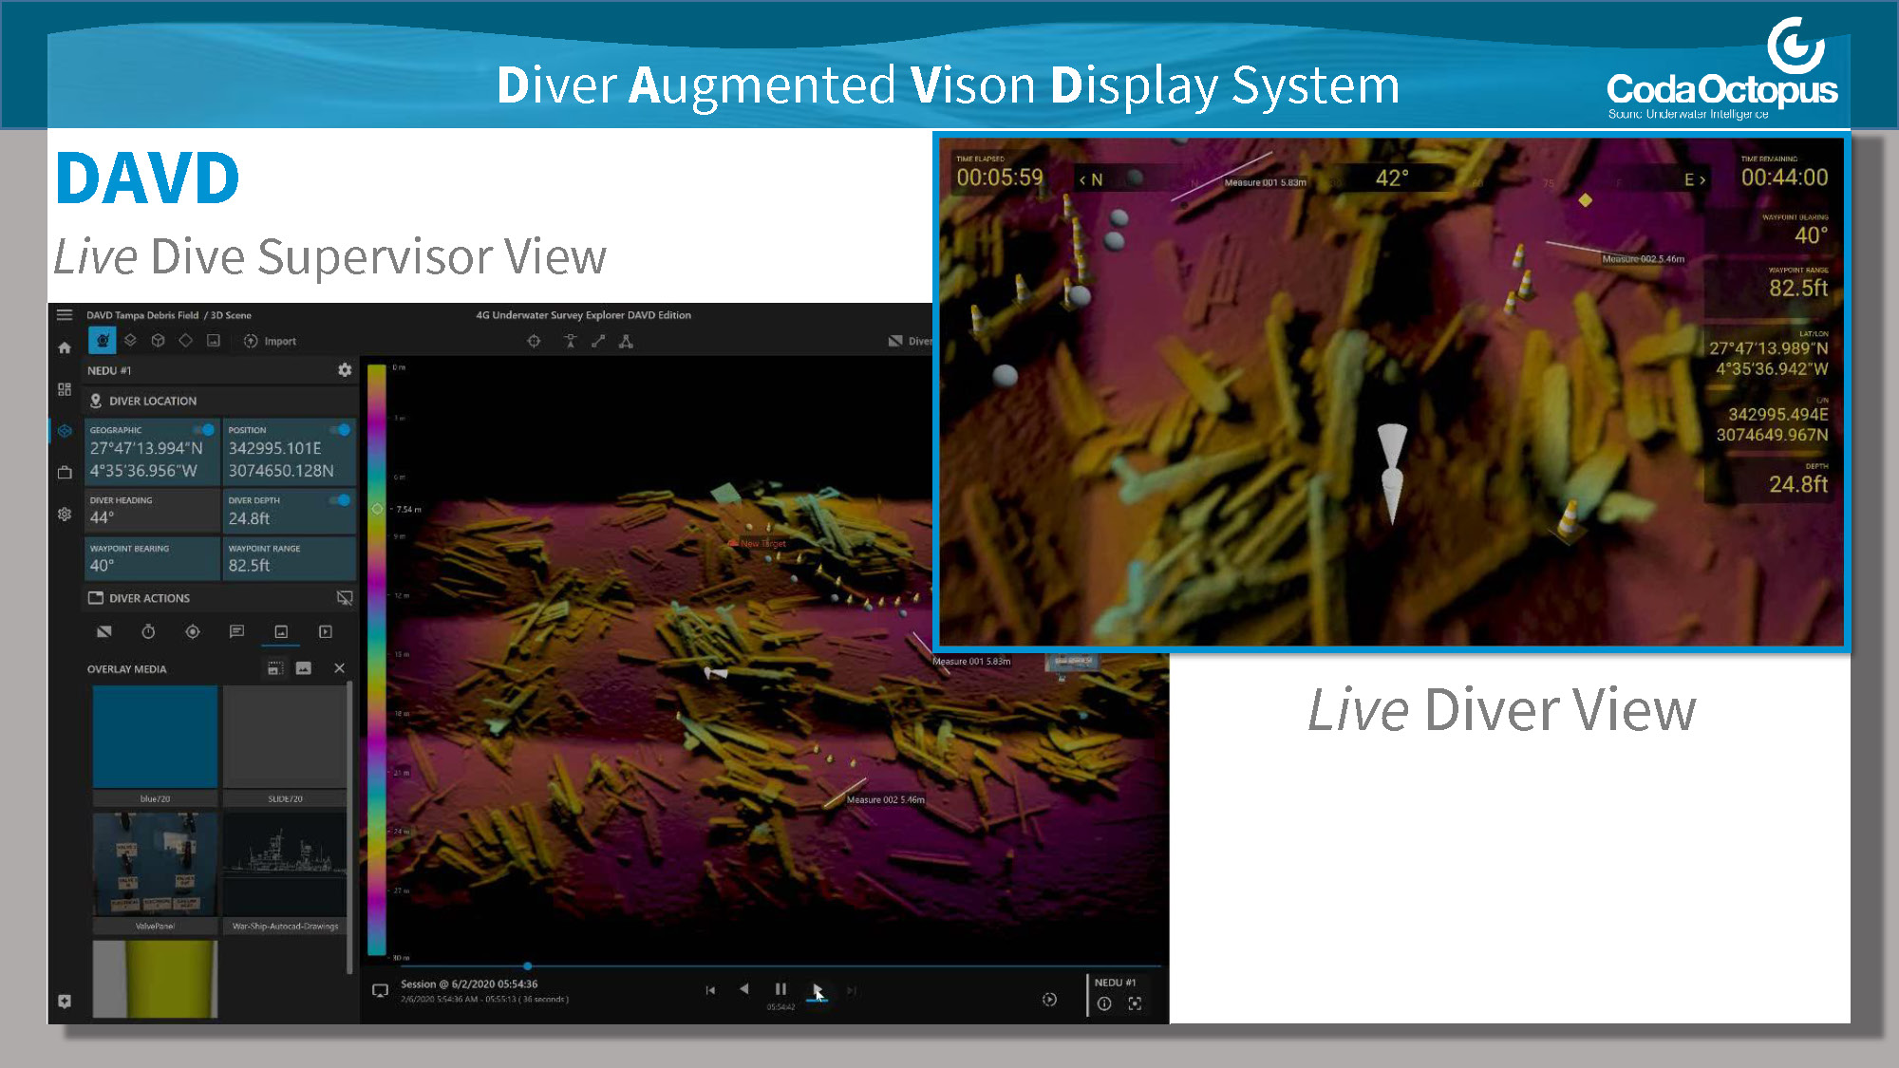
Task: Toggle the Diver Depth switch
Action: [341, 500]
